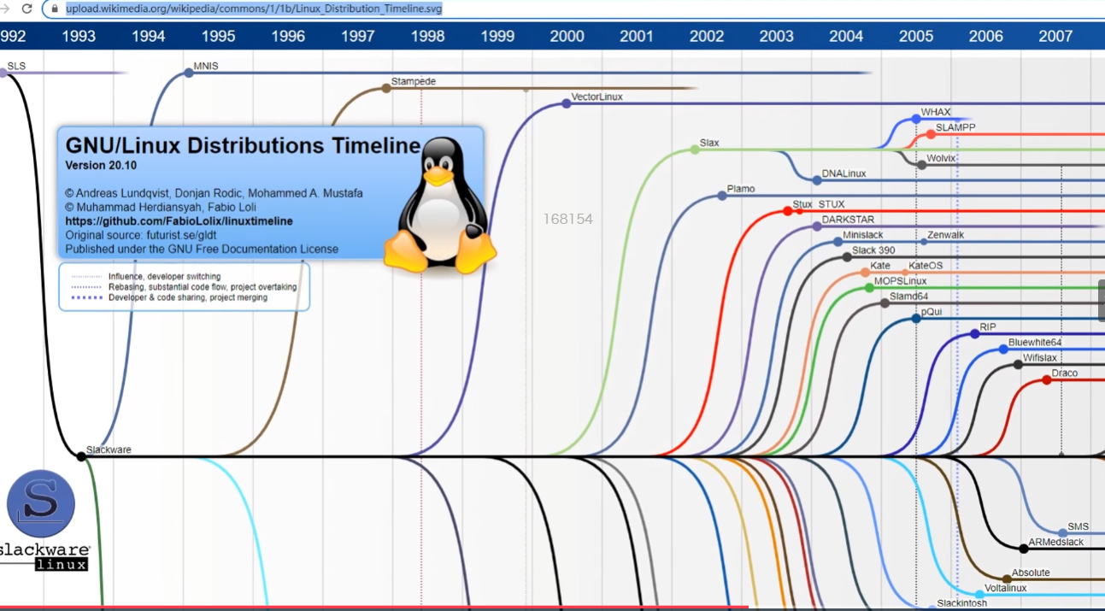This screenshot has width=1105, height=611.
Task: Click the DNALinux label
Action: coord(843,173)
